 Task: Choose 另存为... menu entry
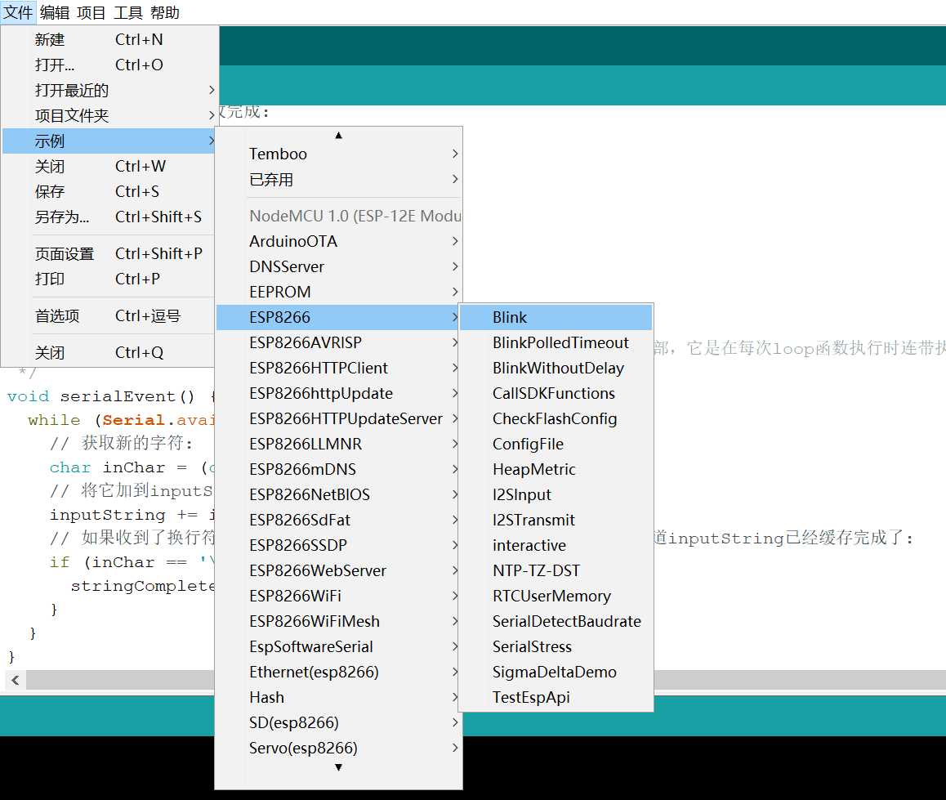coord(109,217)
